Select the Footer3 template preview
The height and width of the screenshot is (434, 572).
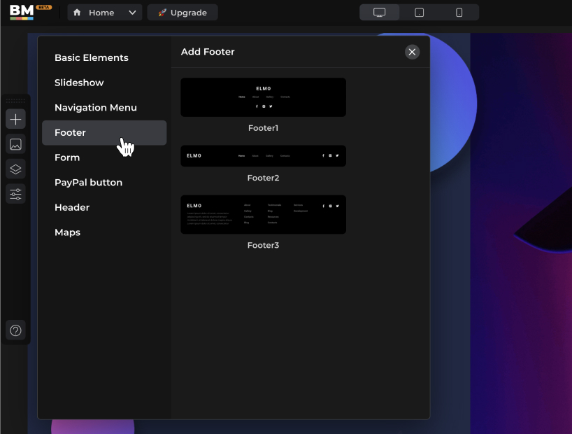click(263, 214)
